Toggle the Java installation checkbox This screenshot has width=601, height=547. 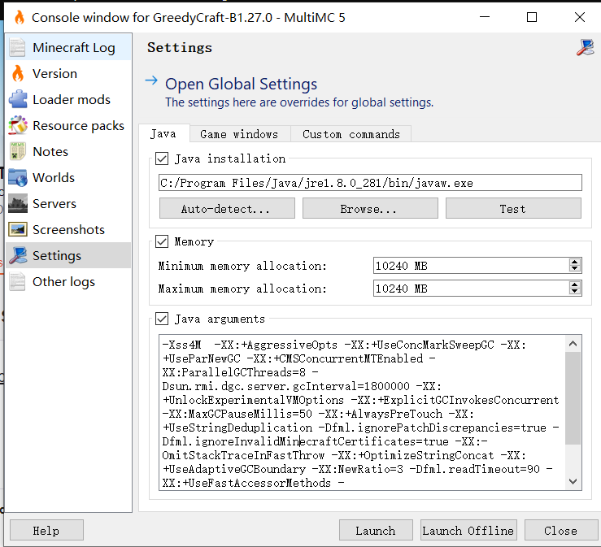[162, 158]
